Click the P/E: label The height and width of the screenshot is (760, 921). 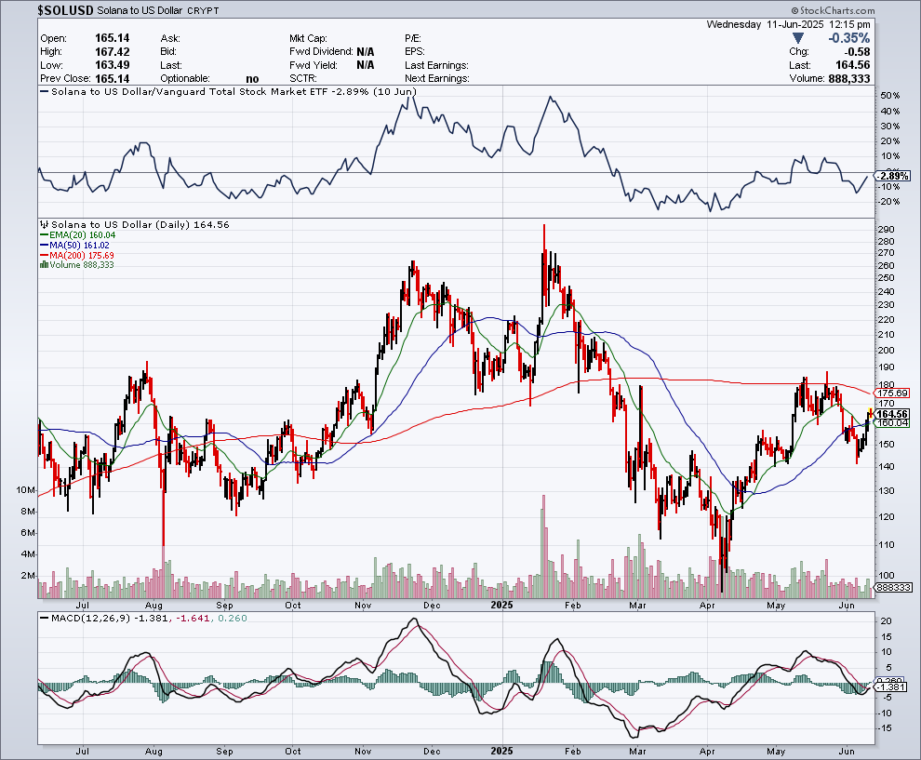[413, 38]
